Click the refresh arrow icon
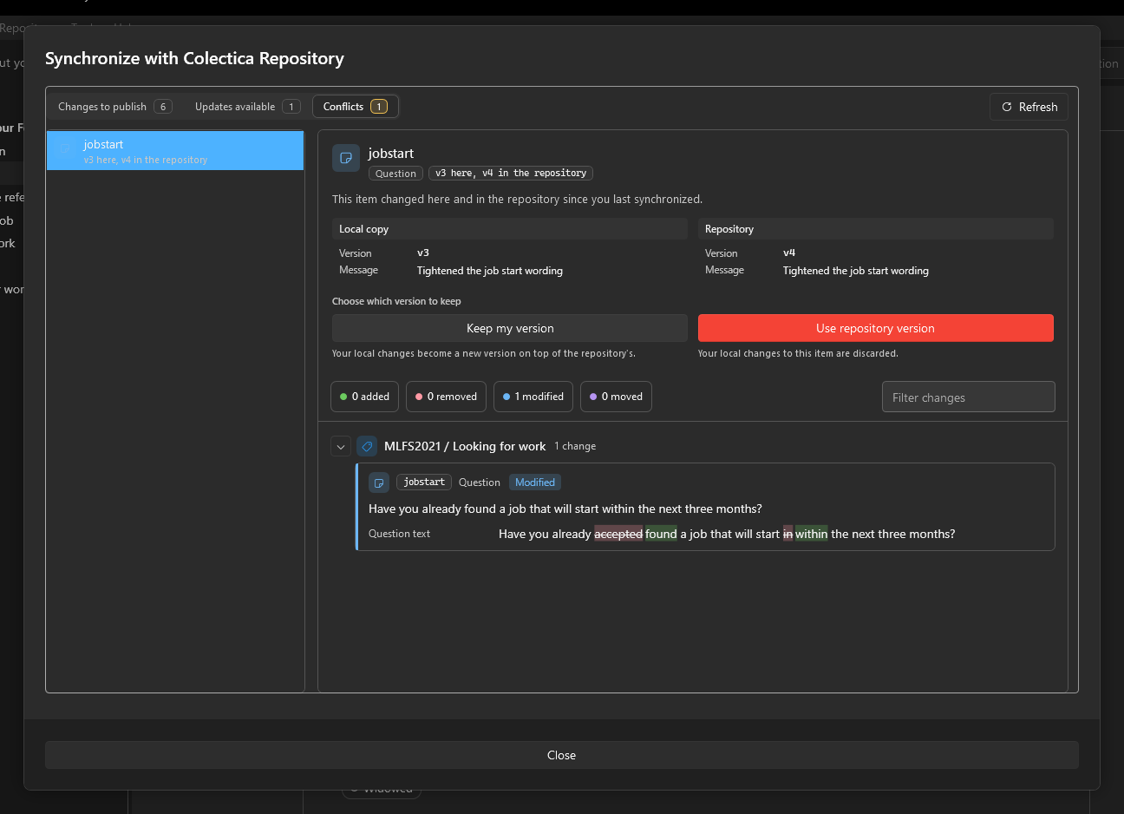Image resolution: width=1124 pixels, height=814 pixels. (x=1007, y=107)
